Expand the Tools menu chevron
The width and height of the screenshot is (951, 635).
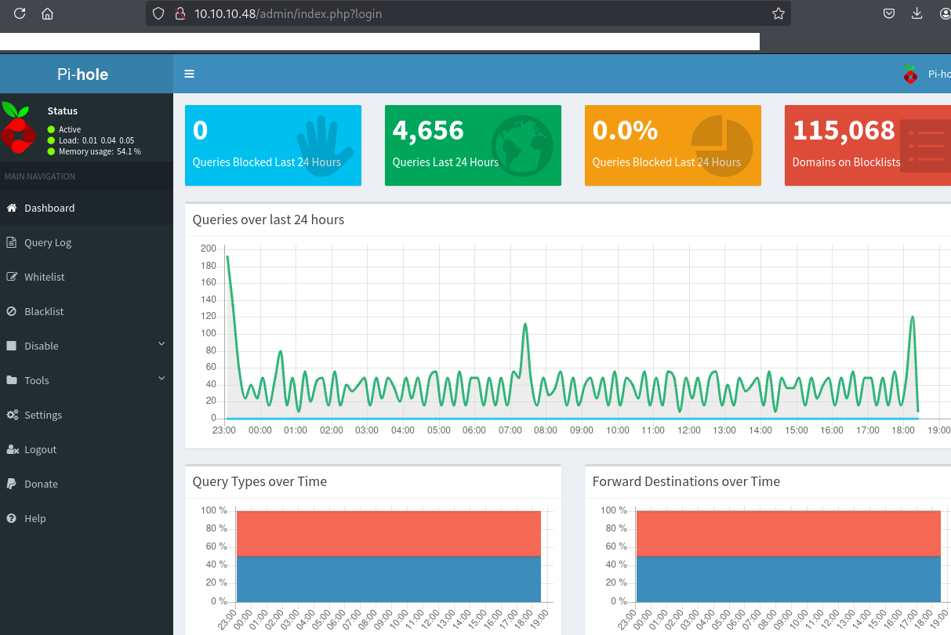162,379
